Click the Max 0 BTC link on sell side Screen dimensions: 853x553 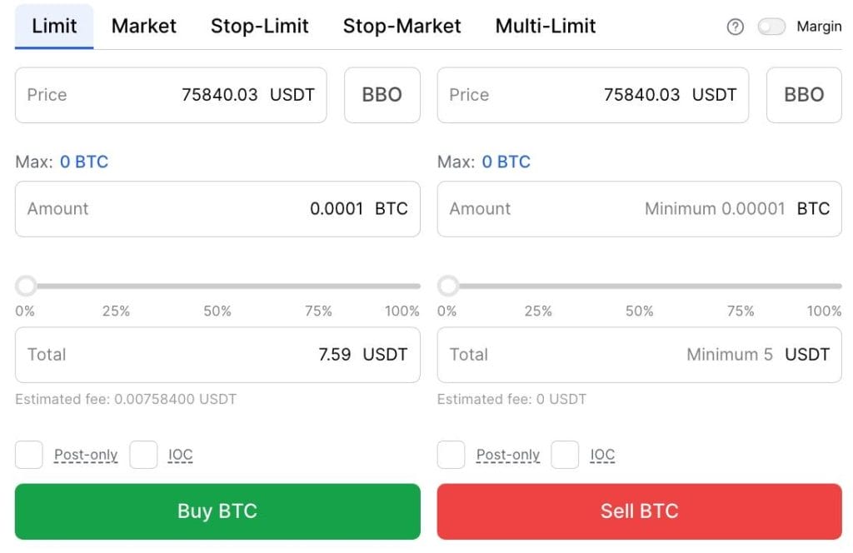(506, 162)
